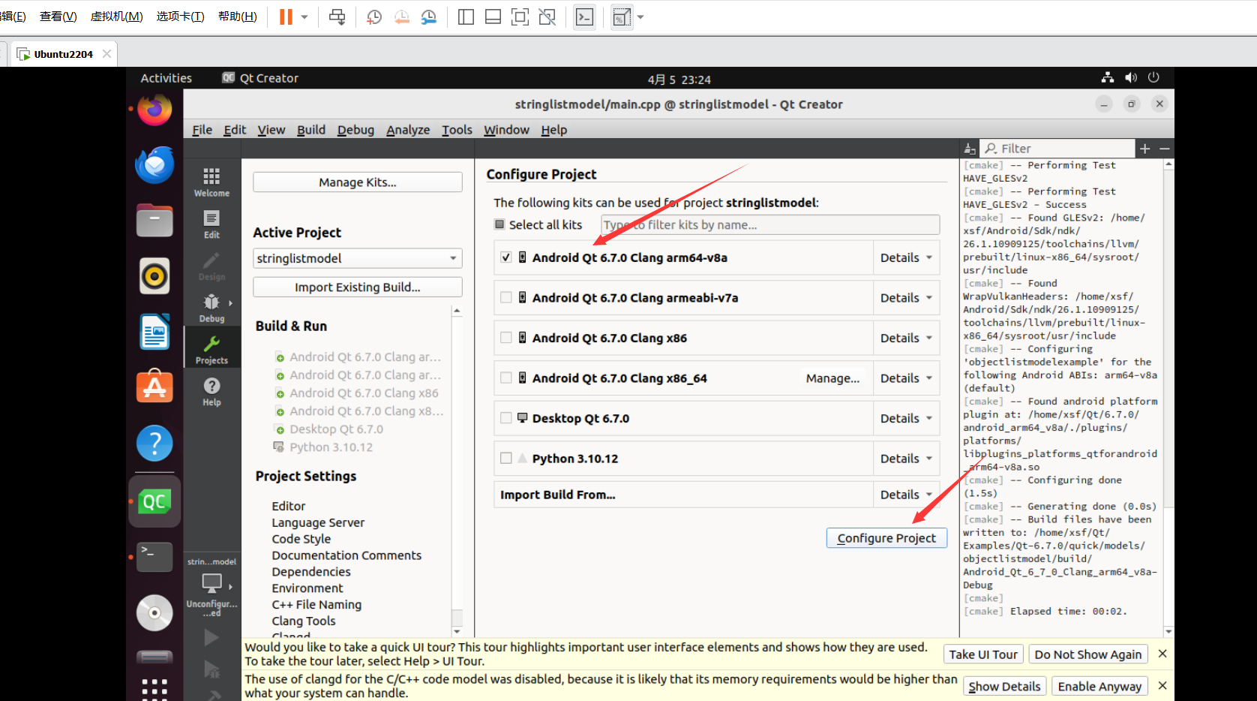
Task: Click the VM snapshot clock icon
Action: point(373,17)
